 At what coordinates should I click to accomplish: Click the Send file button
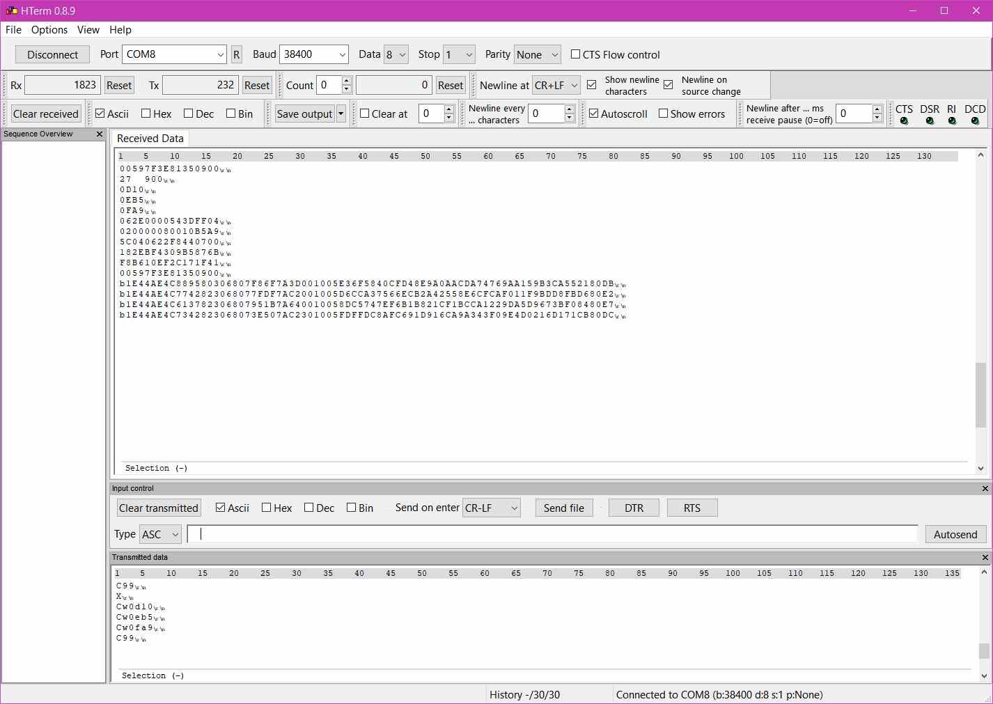click(x=564, y=508)
